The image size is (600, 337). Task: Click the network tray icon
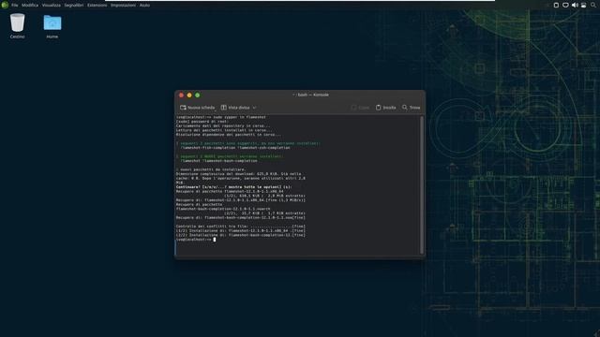(583, 5)
